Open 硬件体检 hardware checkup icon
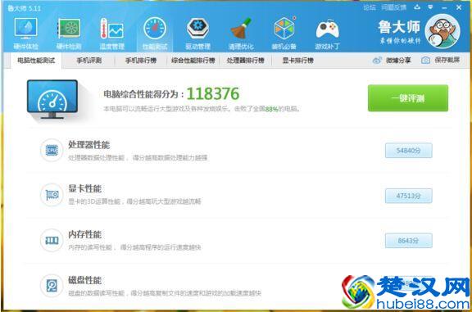This screenshot has width=472, height=312. coord(25,29)
